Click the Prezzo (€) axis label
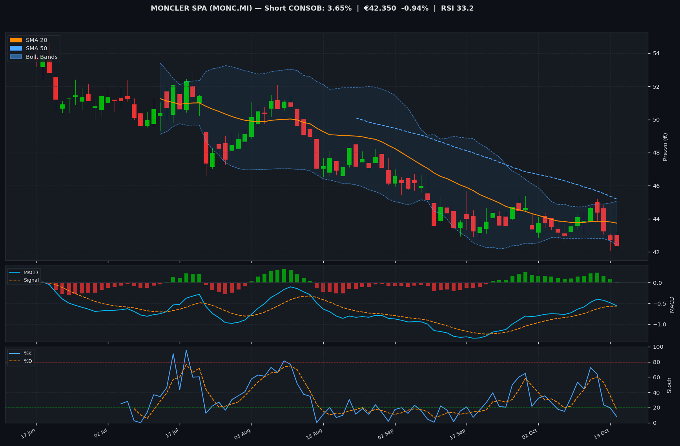This screenshot has height=446, width=680. (x=665, y=147)
